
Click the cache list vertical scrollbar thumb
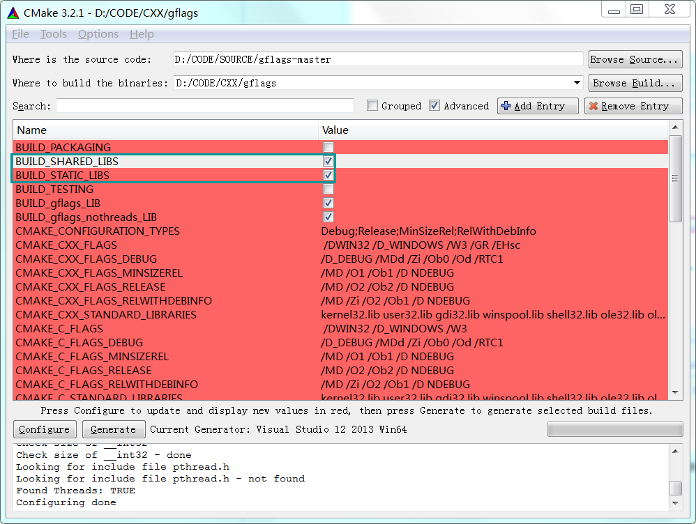[x=675, y=179]
